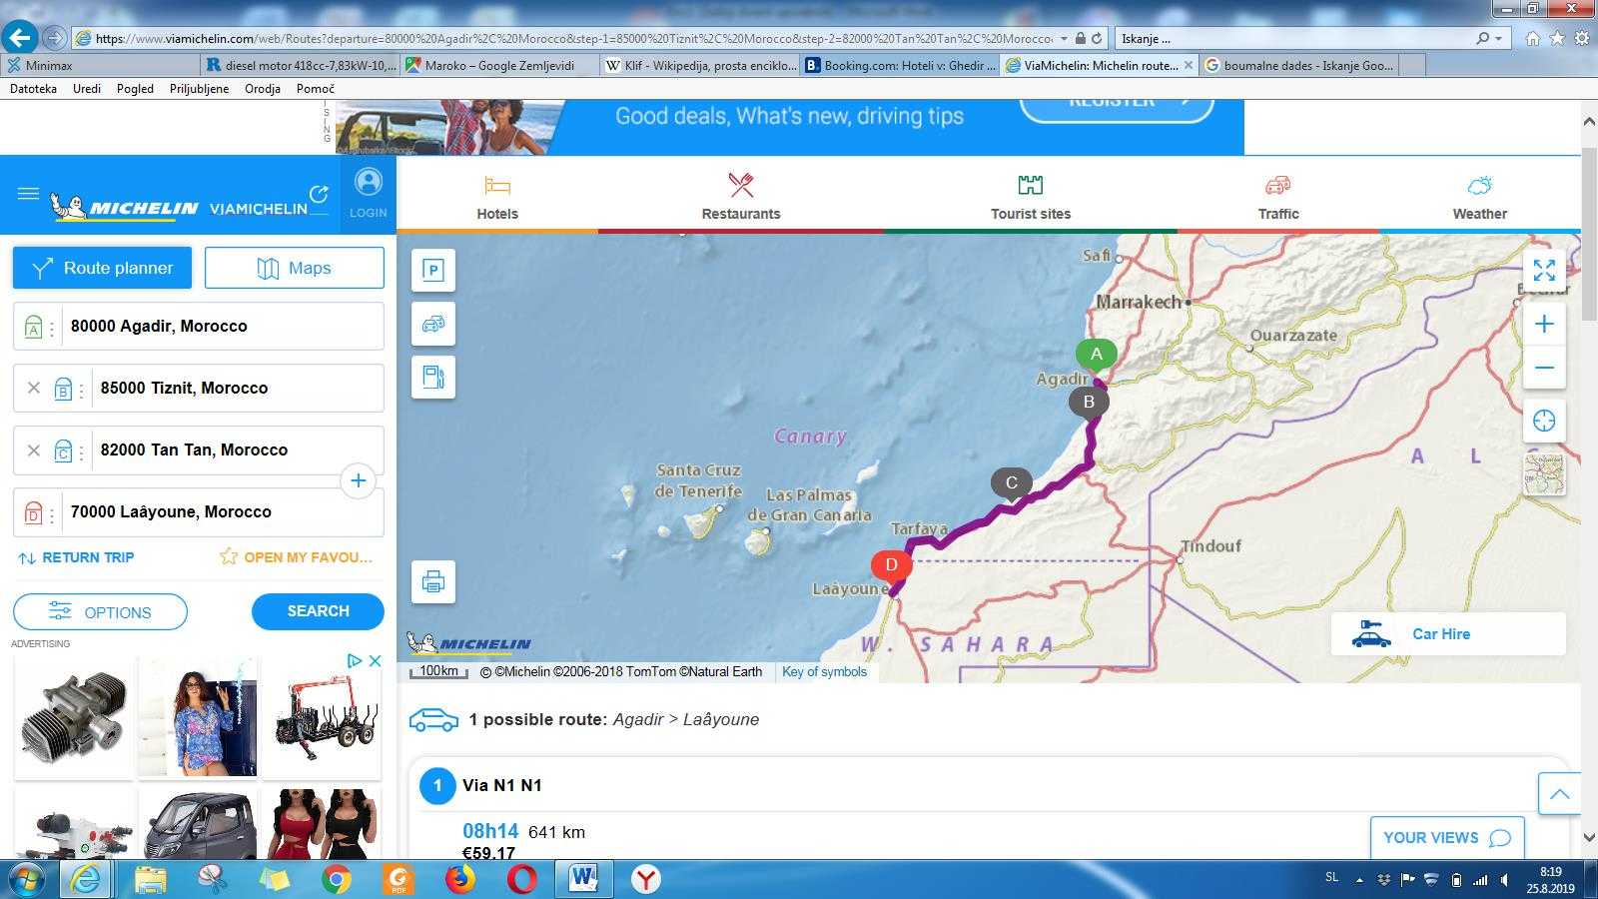Open the Hotels section
1598x899 pixels.
[497, 197]
